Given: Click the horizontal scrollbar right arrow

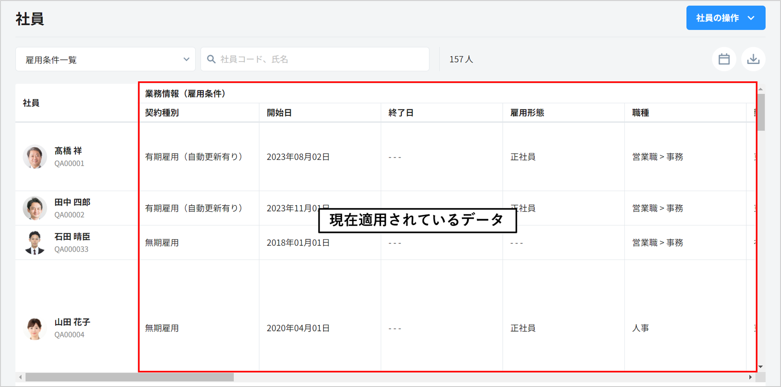Looking at the screenshot, I should pyautogui.click(x=750, y=377).
